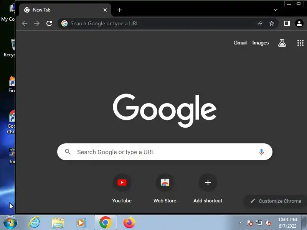
Task: Click the Show desktop taskbar strip
Action: (304, 223)
